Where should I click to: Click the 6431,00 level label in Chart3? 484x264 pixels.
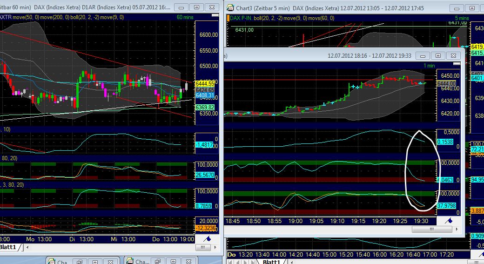click(244, 30)
